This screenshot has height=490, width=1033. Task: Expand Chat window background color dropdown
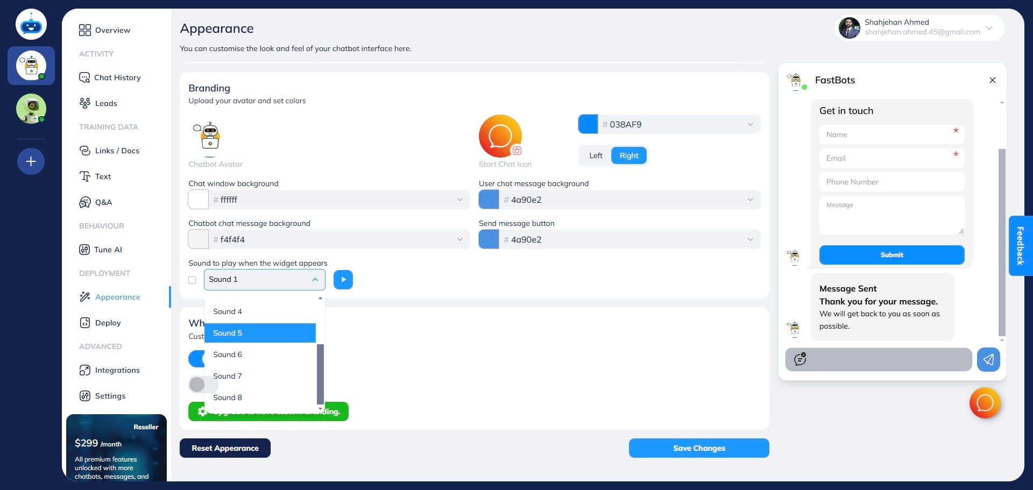pyautogui.click(x=459, y=200)
